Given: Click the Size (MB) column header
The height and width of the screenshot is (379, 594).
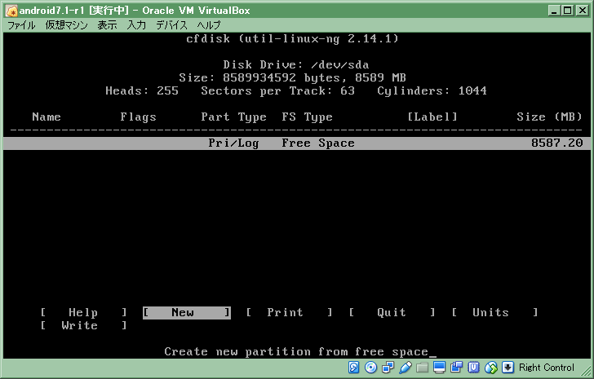Looking at the screenshot, I should (549, 117).
